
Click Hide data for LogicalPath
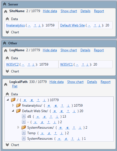[56, 82]
